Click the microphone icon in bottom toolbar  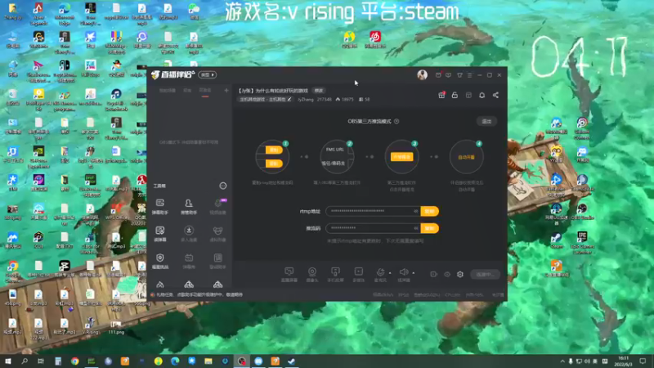pos(380,272)
